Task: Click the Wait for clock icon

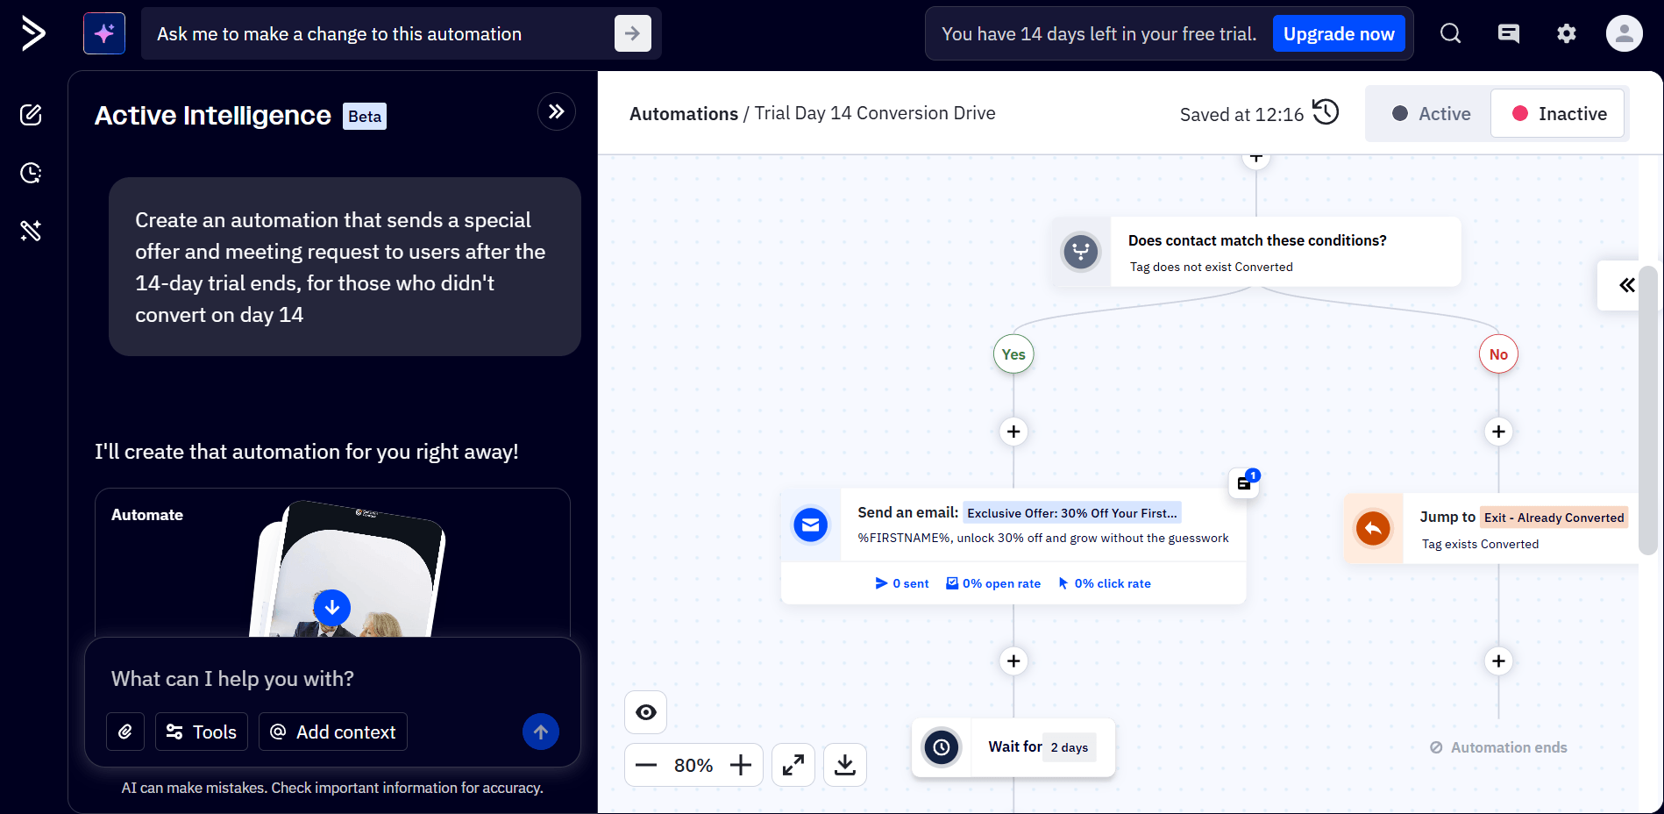Action: (x=942, y=747)
